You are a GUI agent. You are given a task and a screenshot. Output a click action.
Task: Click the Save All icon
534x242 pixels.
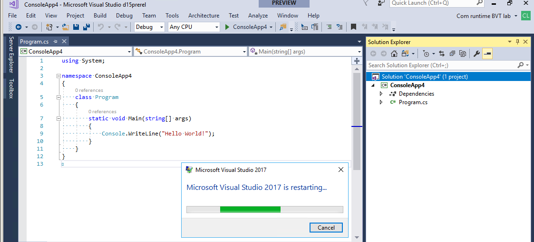[87, 27]
